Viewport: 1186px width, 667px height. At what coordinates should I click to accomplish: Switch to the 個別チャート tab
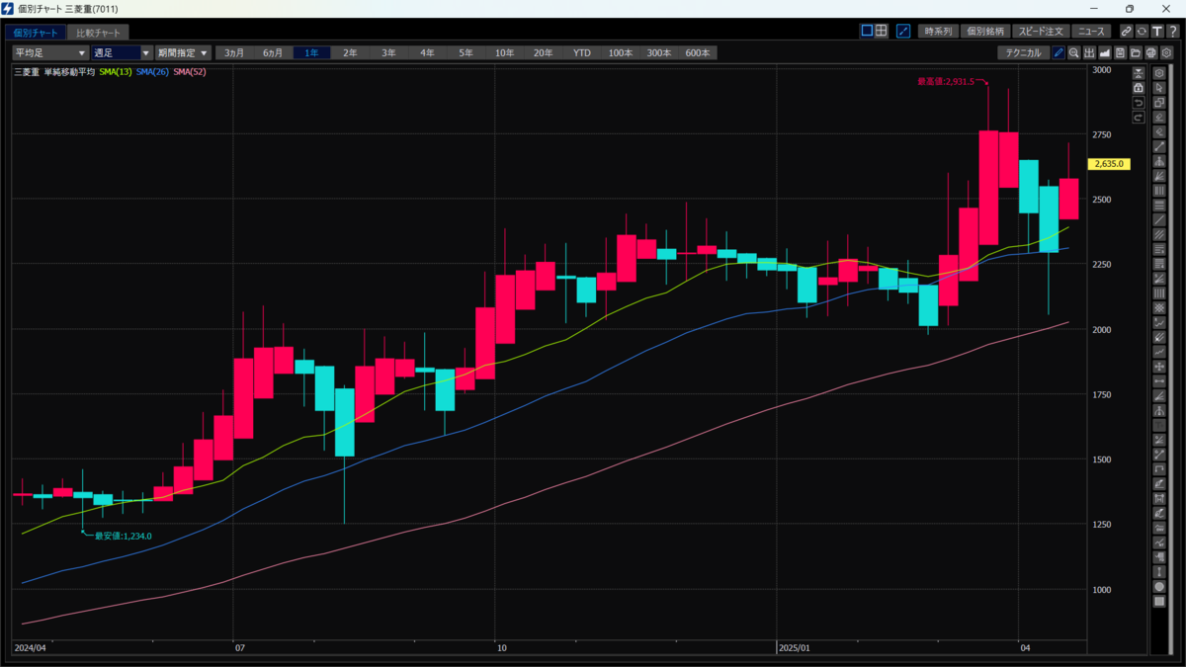(37, 33)
